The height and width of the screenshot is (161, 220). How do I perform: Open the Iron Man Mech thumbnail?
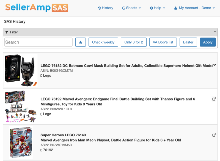click(x=21, y=142)
